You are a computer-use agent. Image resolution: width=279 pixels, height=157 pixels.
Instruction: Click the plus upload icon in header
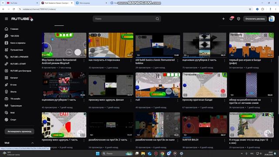[224, 19]
